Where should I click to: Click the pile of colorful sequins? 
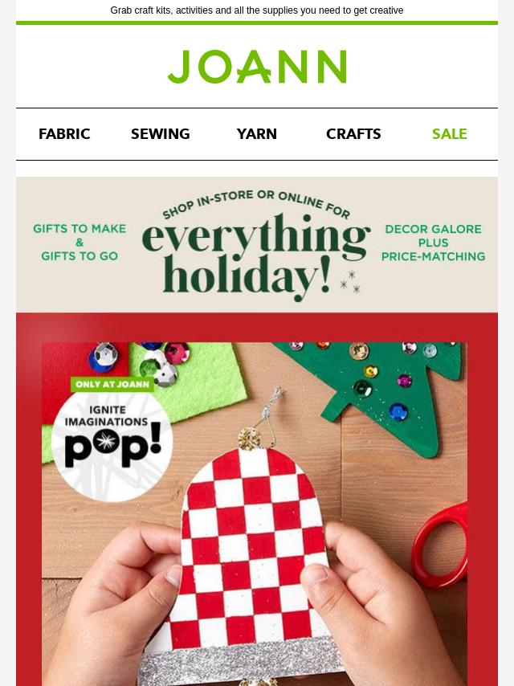pos(139,362)
